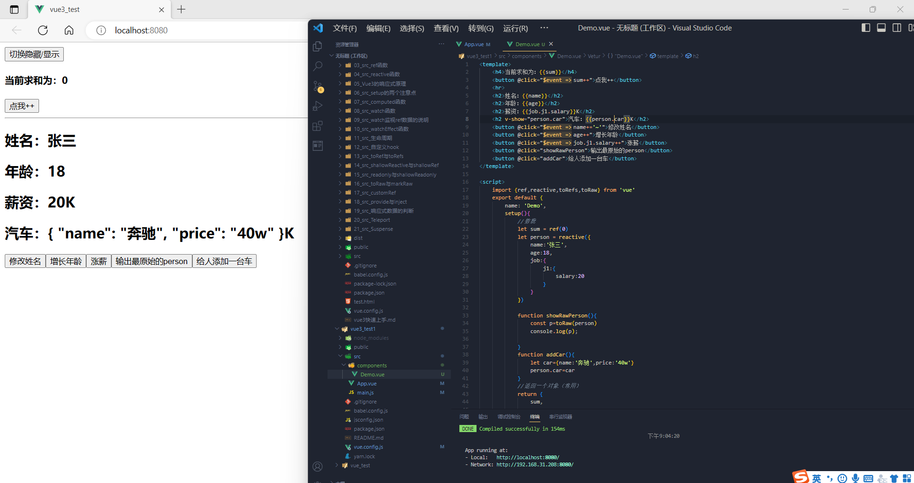Click the browser back arrow
This screenshot has height=483, width=914.
(17, 30)
